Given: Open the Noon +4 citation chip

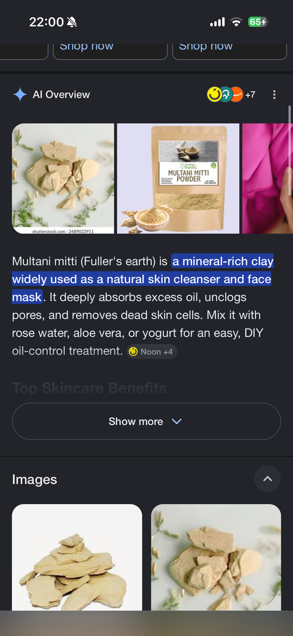Looking at the screenshot, I should 152,351.
